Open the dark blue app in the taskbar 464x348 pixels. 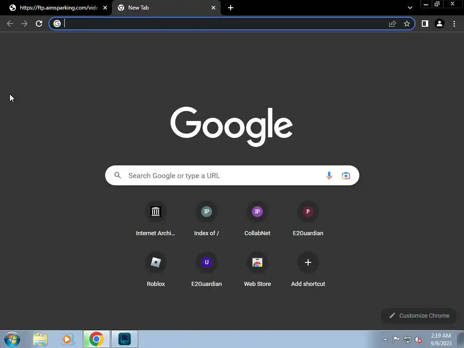coord(125,339)
